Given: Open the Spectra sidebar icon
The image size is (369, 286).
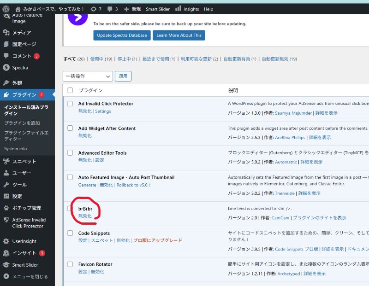Looking at the screenshot, I should coord(6,68).
